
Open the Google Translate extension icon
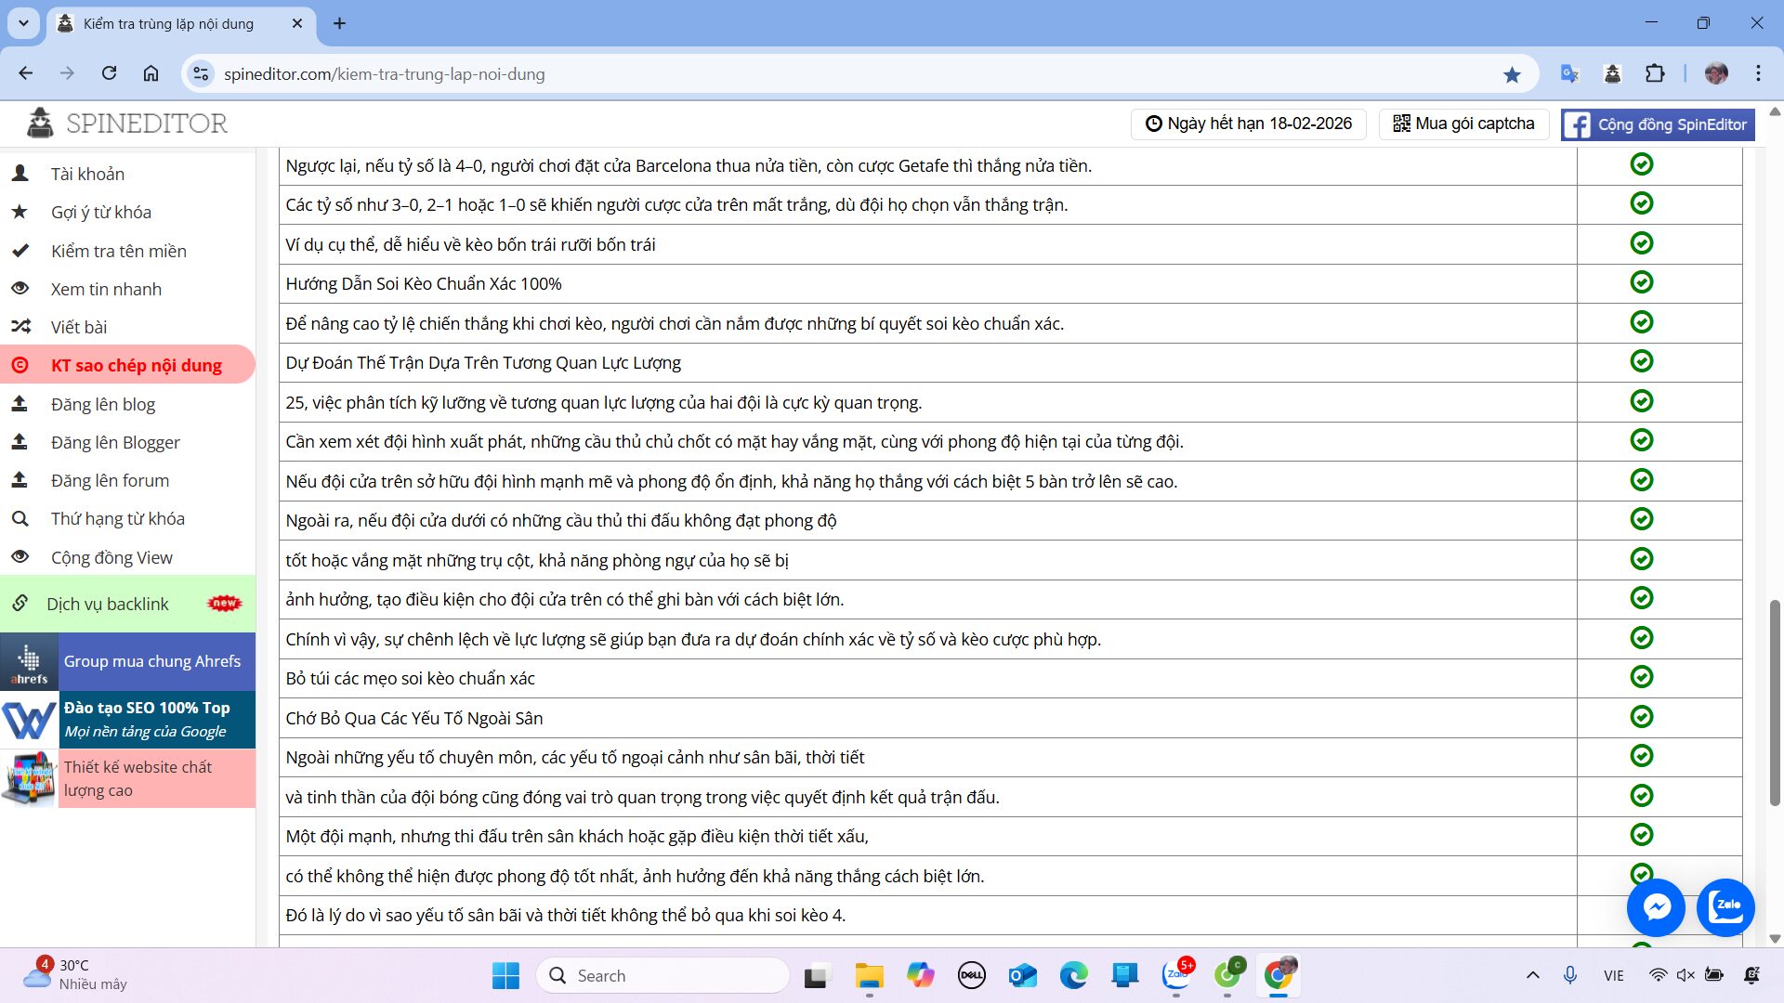pos(1569,74)
